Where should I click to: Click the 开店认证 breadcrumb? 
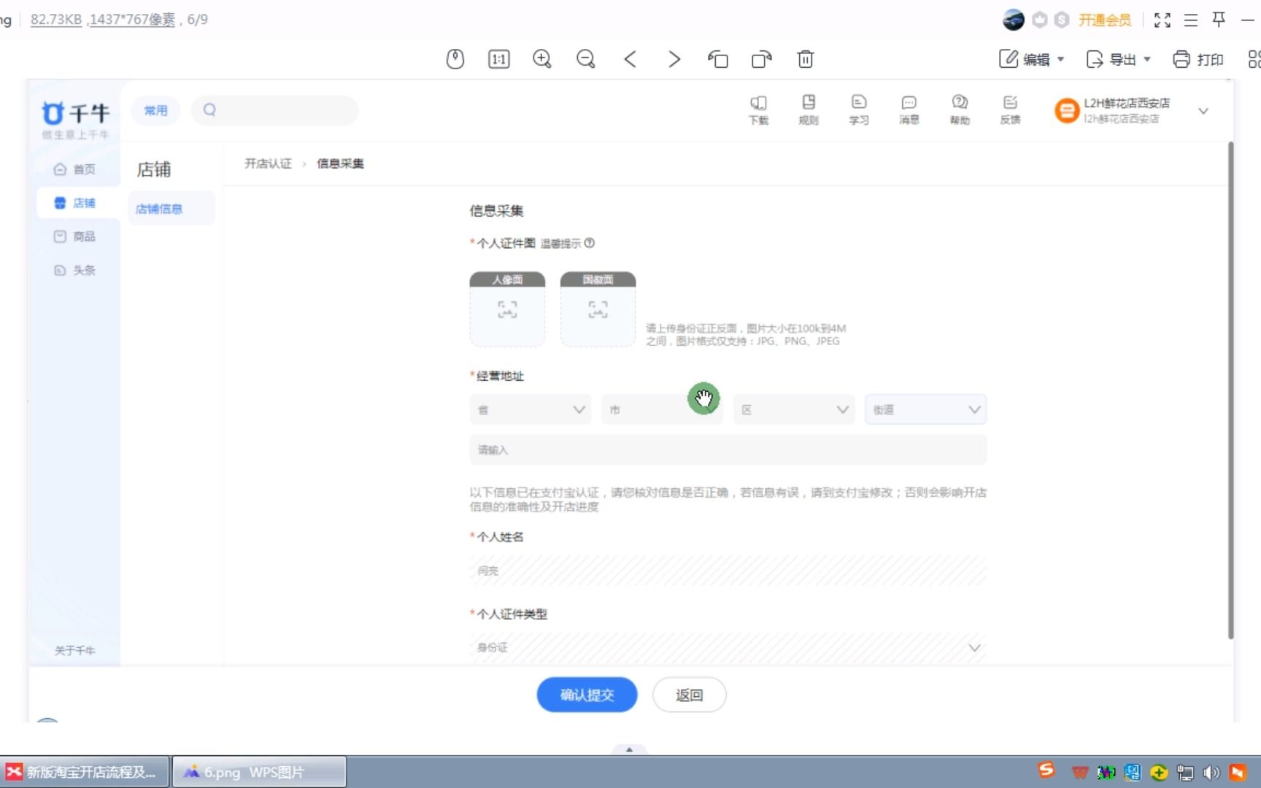tap(268, 163)
